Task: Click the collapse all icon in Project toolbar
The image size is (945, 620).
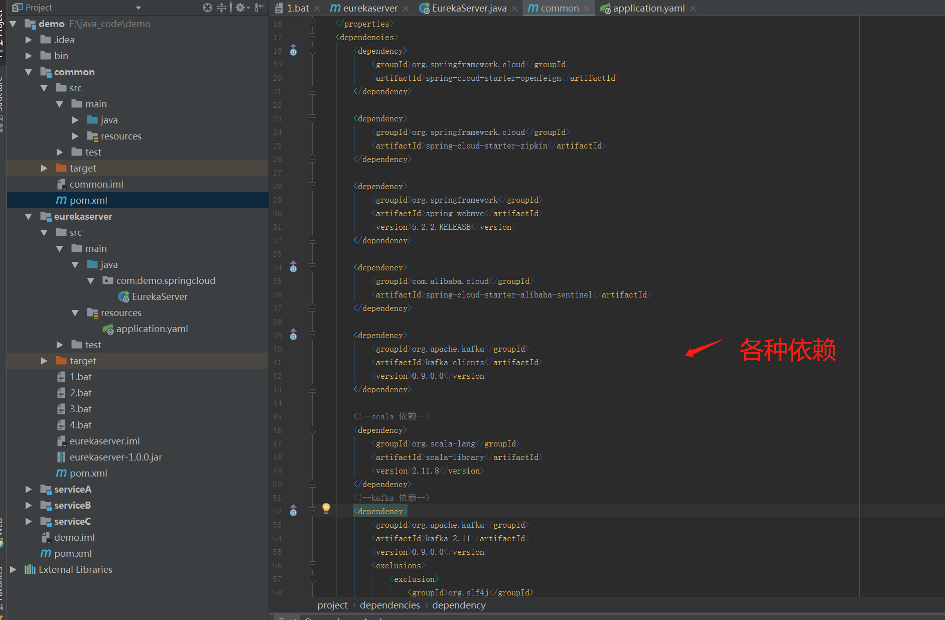Action: (221, 8)
